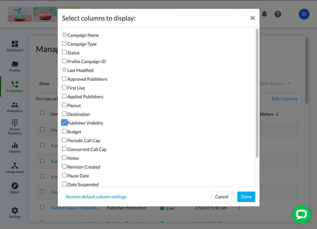317x229 pixels.
Task: Open the Profiles folder icon
Action: pyautogui.click(x=15, y=64)
